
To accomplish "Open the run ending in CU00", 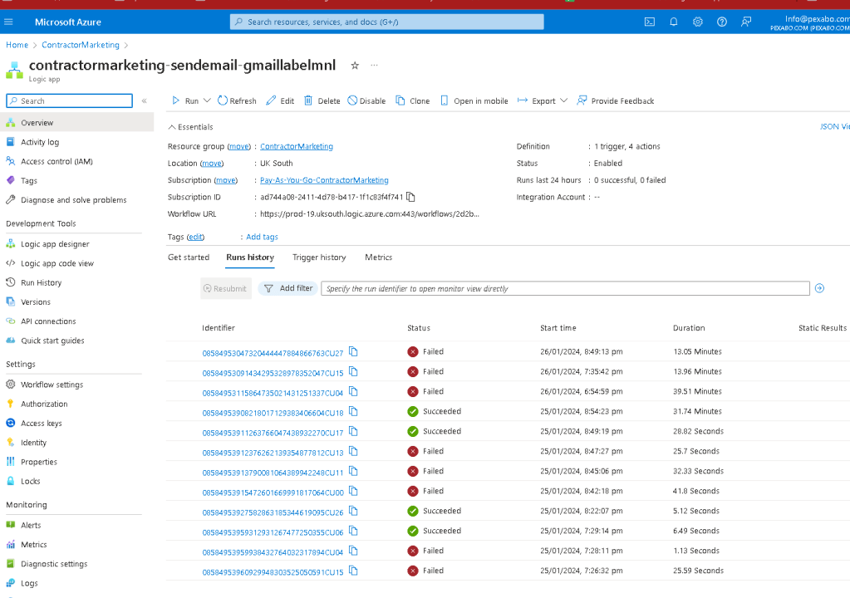I will coord(273,493).
